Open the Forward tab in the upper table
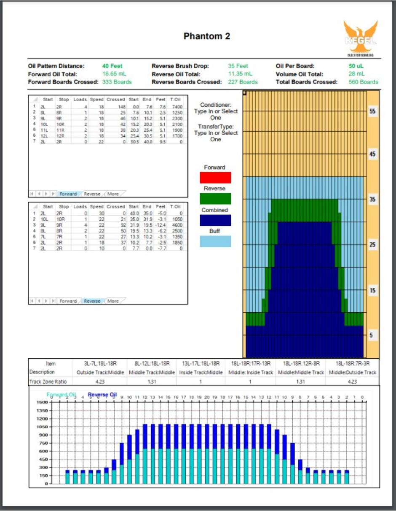Image resolution: width=396 pixels, height=511 pixels. pos(68,194)
